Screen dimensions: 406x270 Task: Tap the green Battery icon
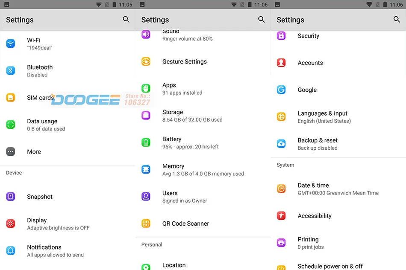click(x=146, y=142)
